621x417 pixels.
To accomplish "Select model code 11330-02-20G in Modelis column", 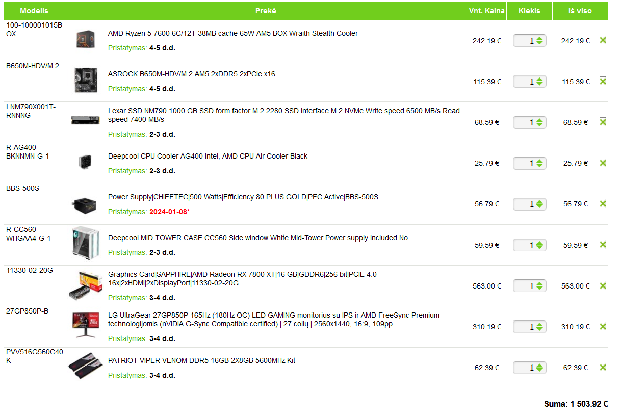I will point(30,270).
